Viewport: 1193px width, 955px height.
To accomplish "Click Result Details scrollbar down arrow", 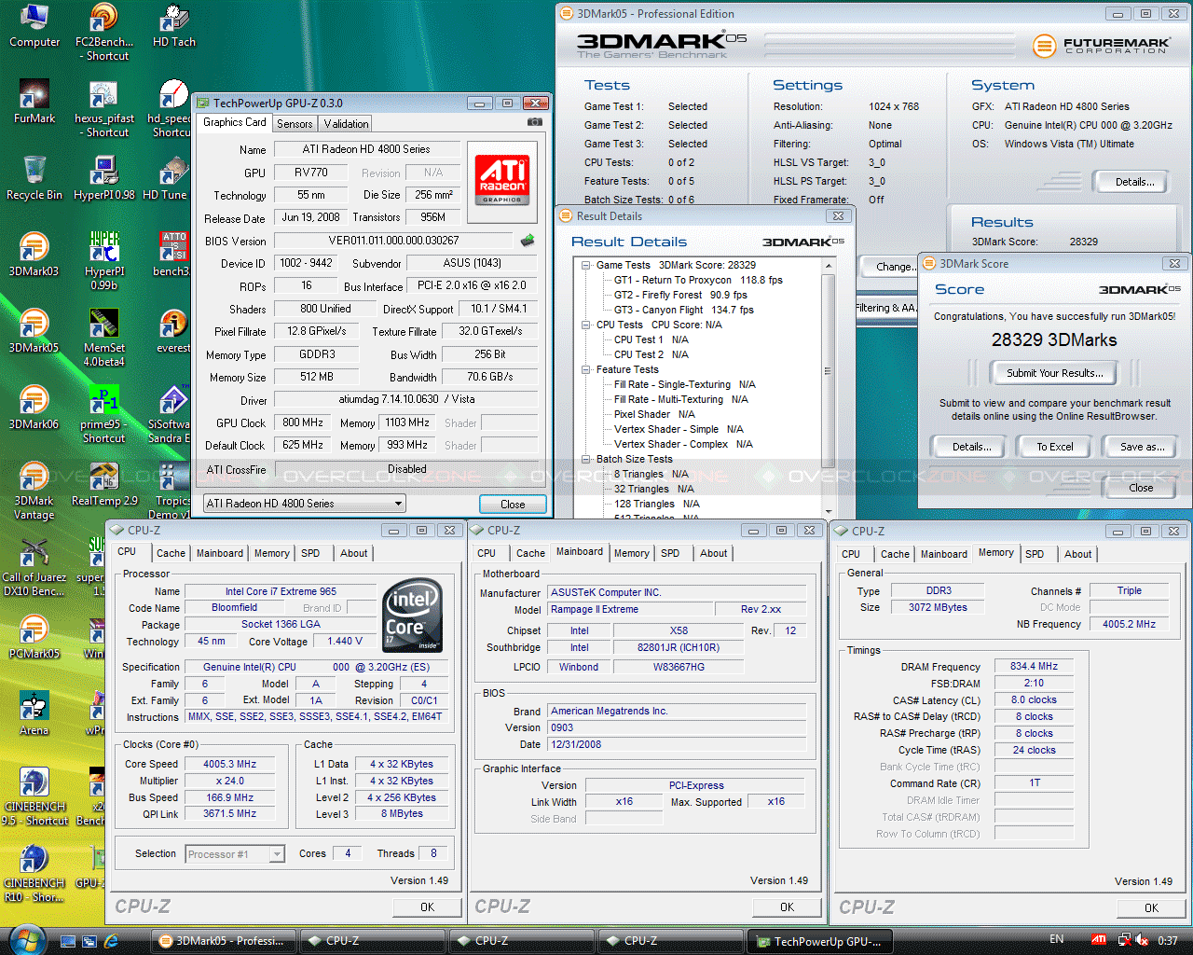I will (828, 511).
